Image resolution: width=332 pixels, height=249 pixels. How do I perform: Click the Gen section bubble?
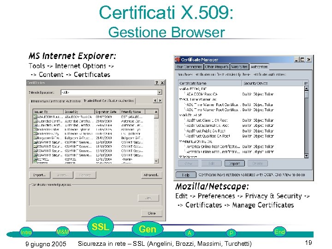click(x=148, y=229)
